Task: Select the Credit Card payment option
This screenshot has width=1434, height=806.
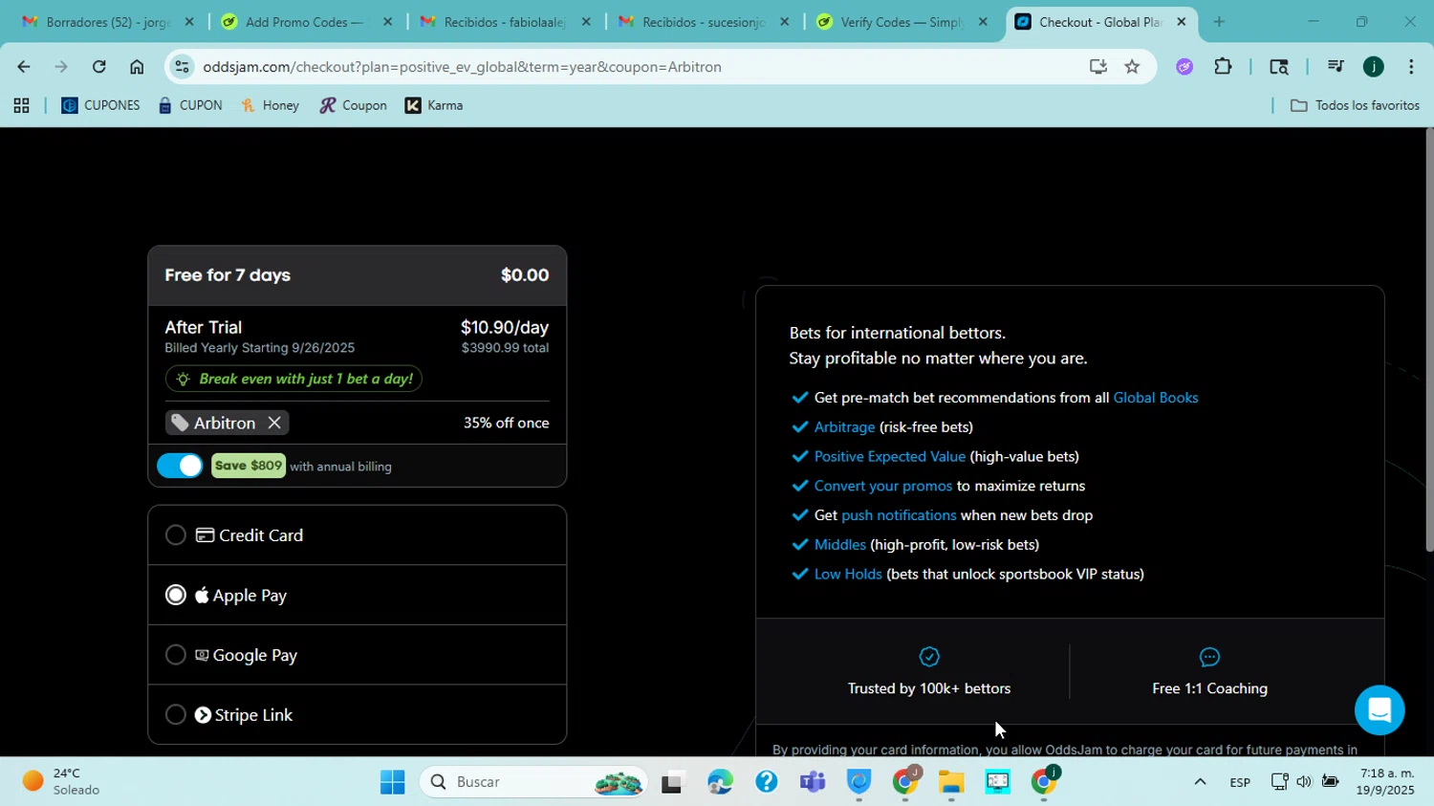Action: pos(357,535)
